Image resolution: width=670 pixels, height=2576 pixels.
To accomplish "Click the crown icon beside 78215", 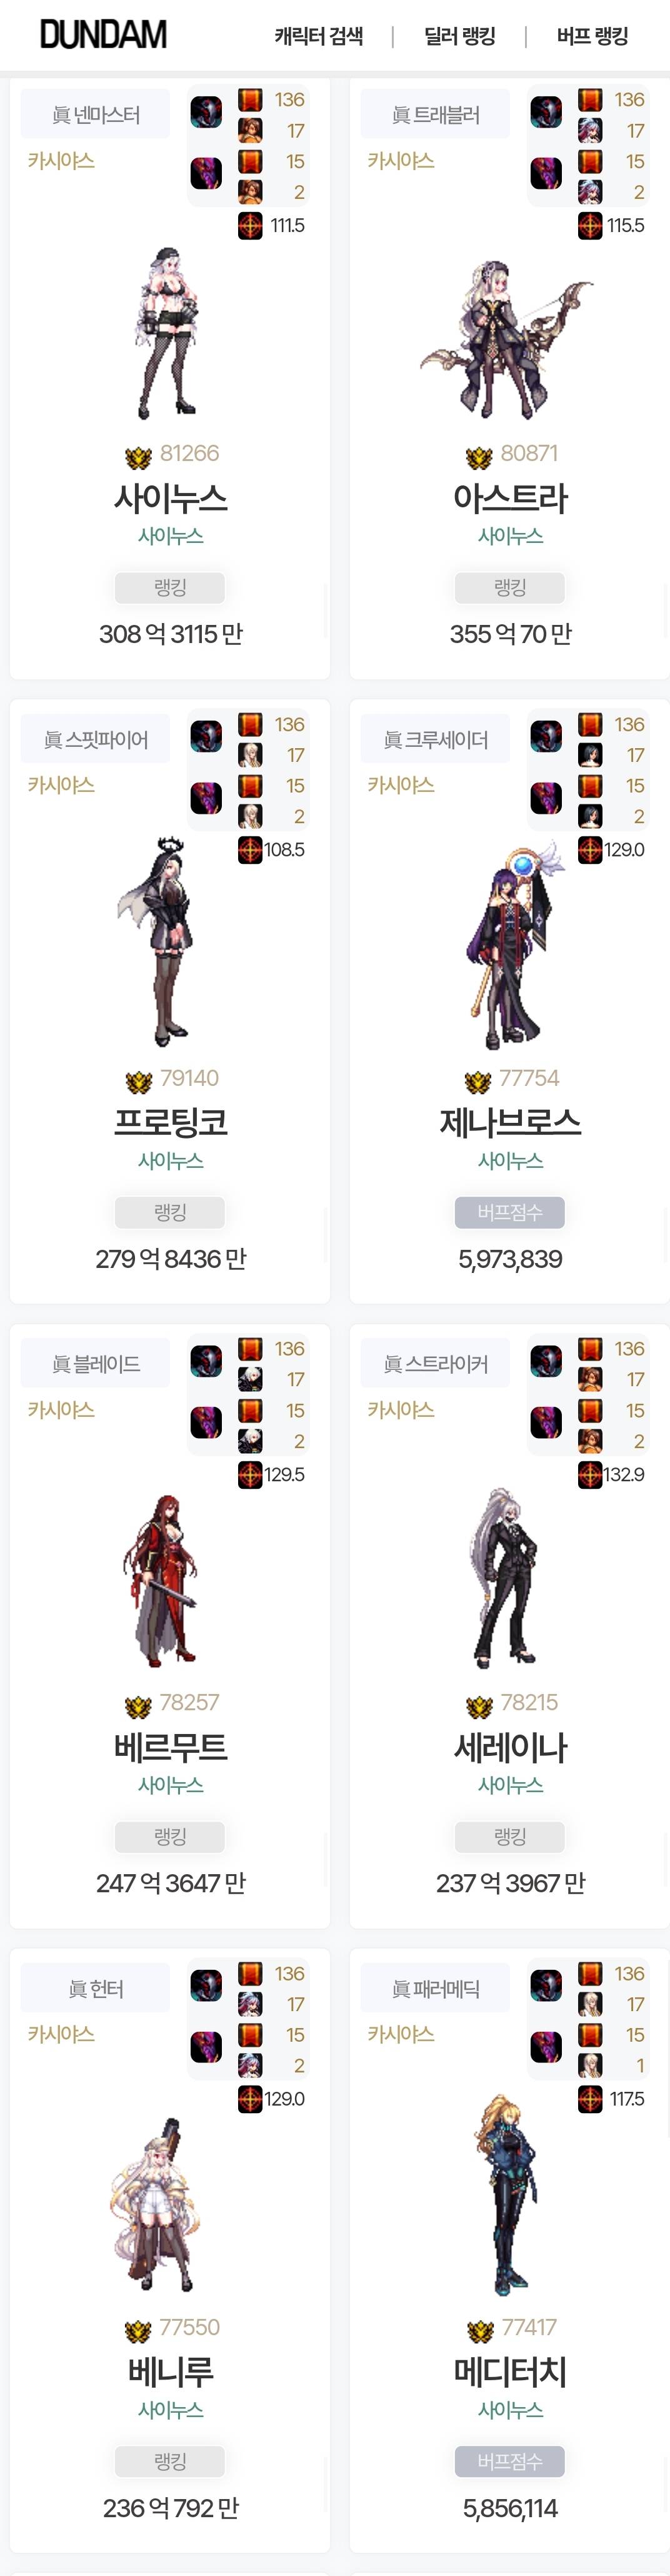I will 479,1706.
